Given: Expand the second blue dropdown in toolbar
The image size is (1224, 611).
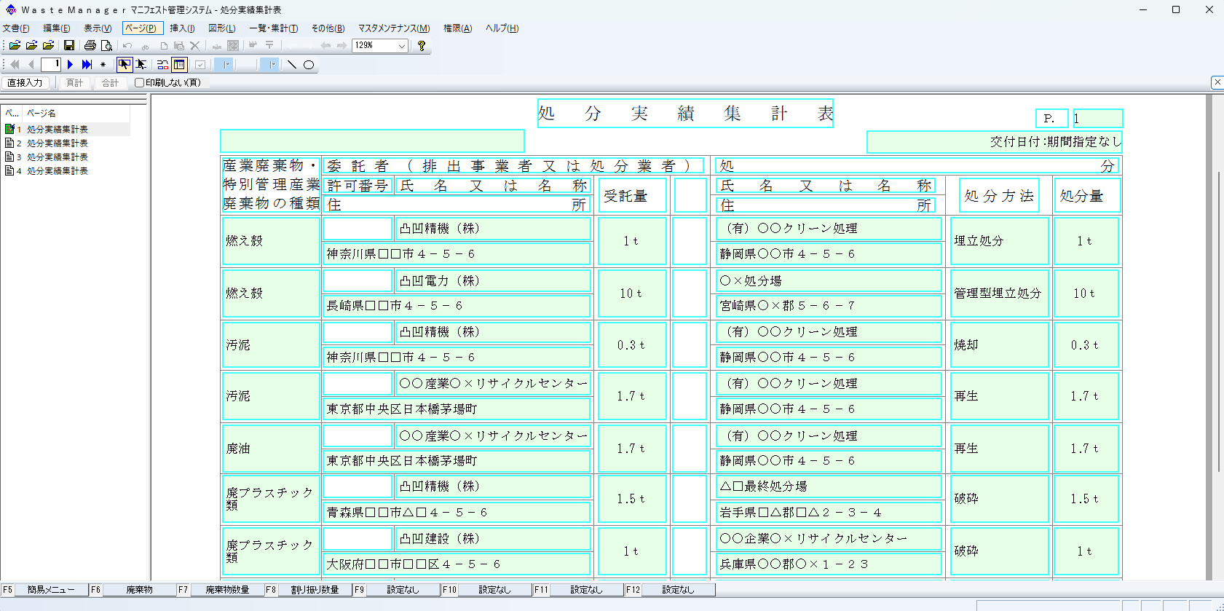Looking at the screenshot, I should point(272,65).
